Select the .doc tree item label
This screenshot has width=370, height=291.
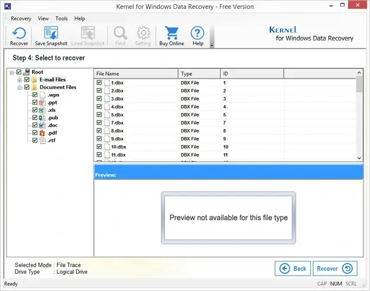coord(52,125)
